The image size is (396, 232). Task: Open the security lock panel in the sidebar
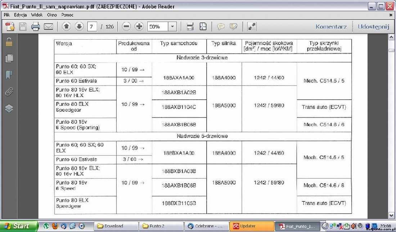click(x=9, y=42)
